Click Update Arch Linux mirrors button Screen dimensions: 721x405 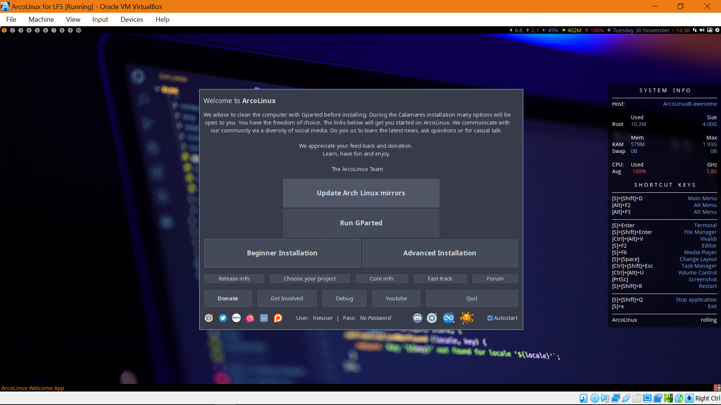[x=361, y=193]
